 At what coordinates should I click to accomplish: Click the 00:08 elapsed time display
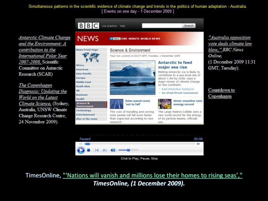pyautogui.click(x=198, y=139)
